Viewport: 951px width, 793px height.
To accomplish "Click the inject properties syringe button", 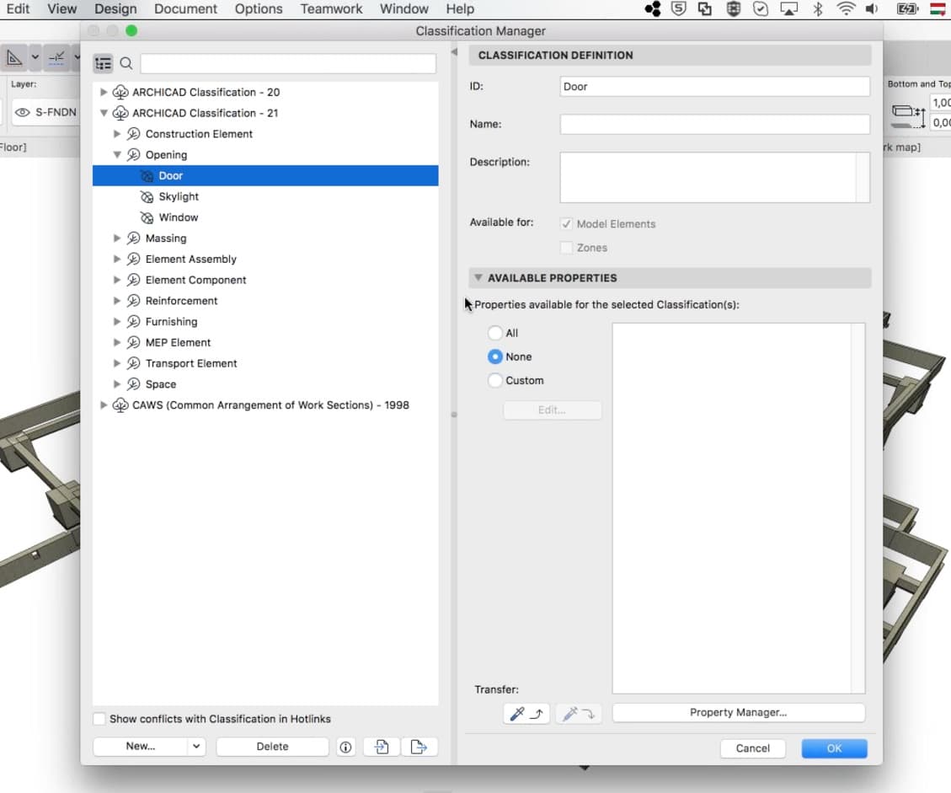I will (x=579, y=714).
